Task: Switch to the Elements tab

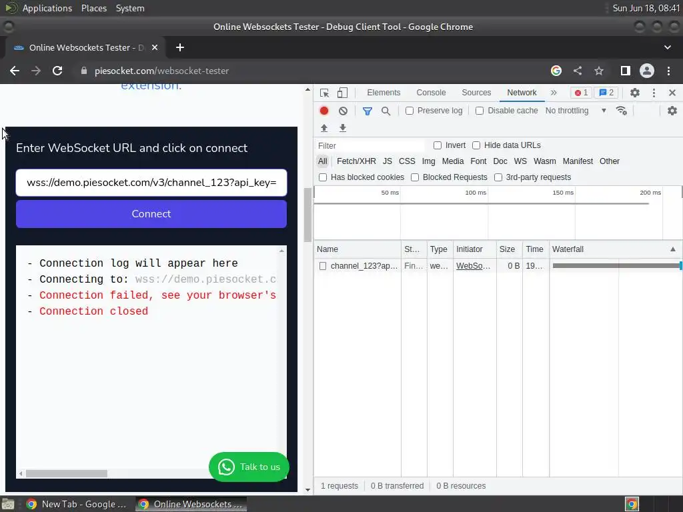Action: [x=384, y=93]
